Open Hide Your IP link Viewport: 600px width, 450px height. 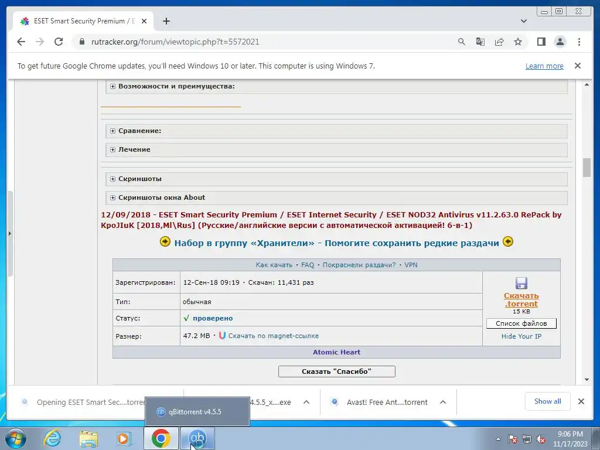pos(521,336)
